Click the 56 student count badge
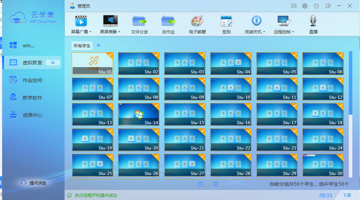Screen dimensions: 360x200 [x=53, y=63]
